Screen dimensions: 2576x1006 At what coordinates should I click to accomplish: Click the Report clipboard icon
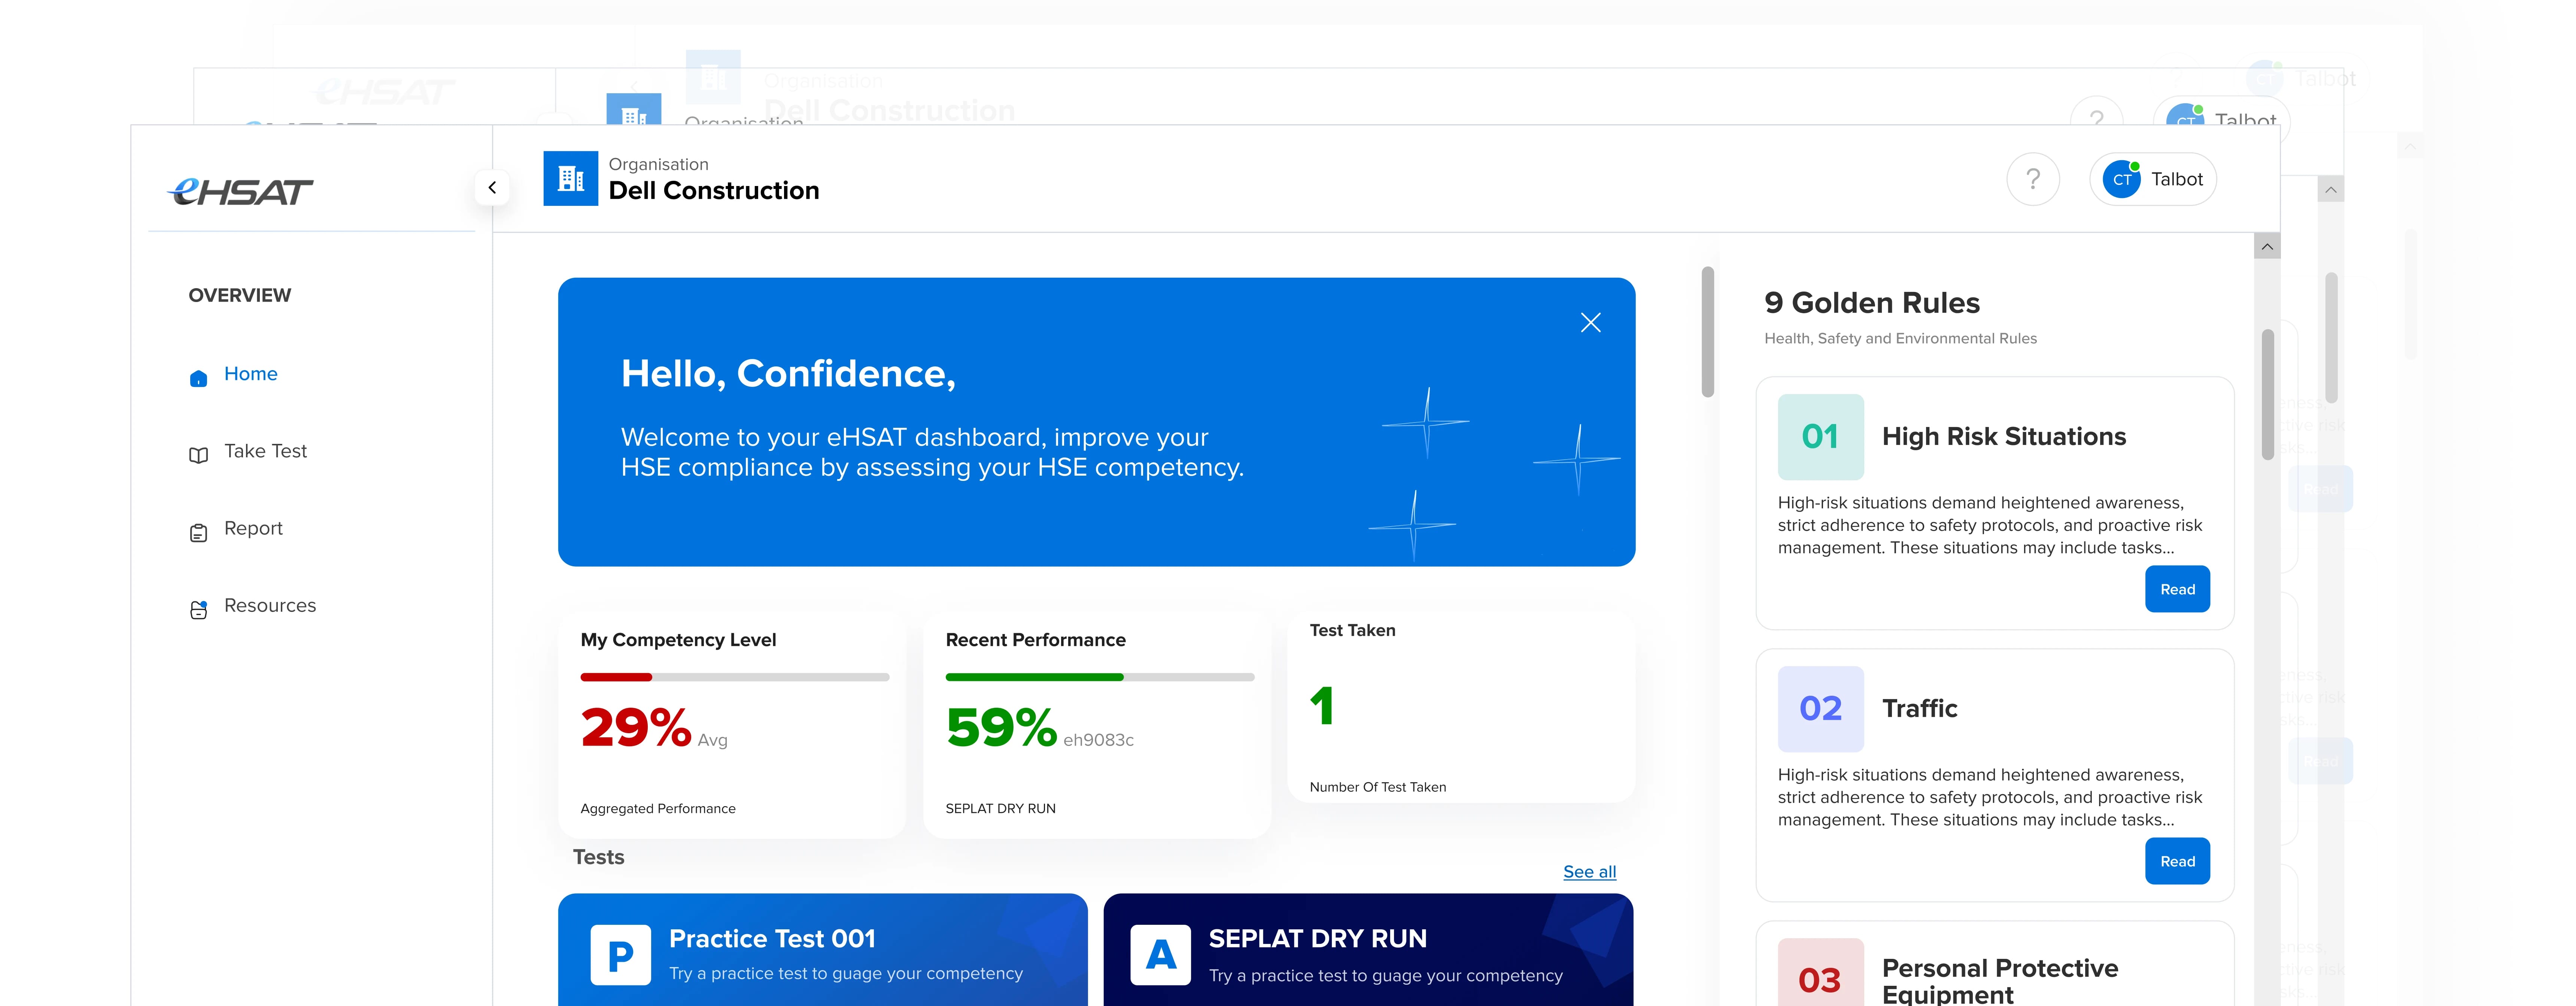click(198, 533)
